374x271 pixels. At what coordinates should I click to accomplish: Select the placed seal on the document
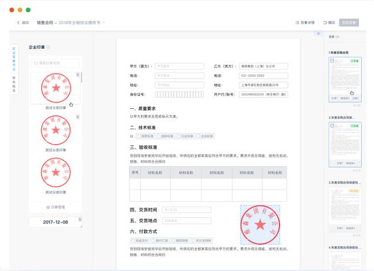coord(260,225)
